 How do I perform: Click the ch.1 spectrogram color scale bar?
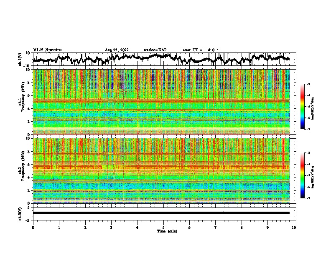click(303, 107)
